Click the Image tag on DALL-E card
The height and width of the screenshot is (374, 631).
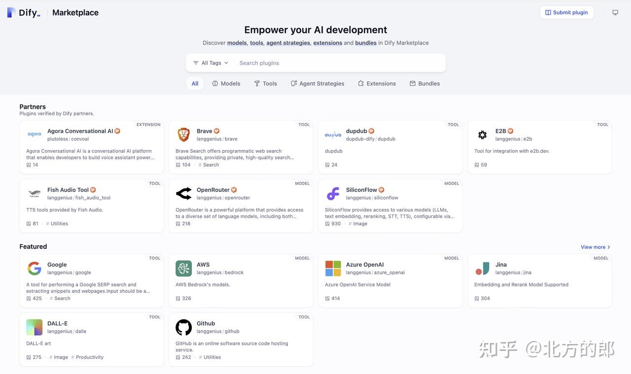[x=59, y=358]
